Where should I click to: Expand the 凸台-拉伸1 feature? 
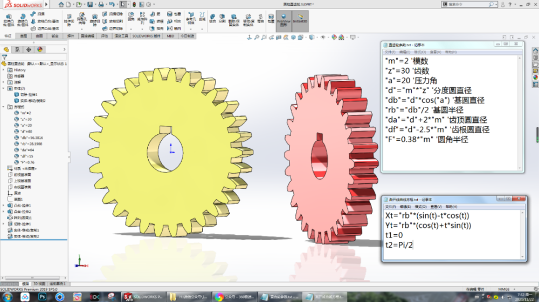tap(4, 206)
